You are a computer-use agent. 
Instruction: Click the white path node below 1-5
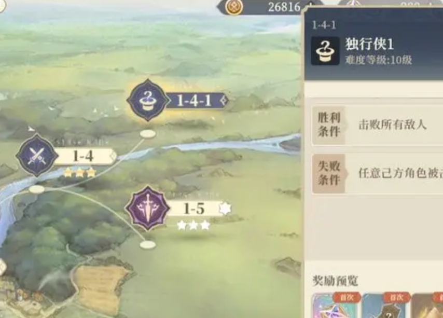pyautogui.click(x=148, y=244)
